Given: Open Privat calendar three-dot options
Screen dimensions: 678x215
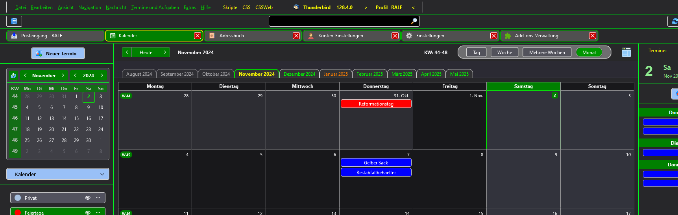Looking at the screenshot, I should pyautogui.click(x=98, y=198).
